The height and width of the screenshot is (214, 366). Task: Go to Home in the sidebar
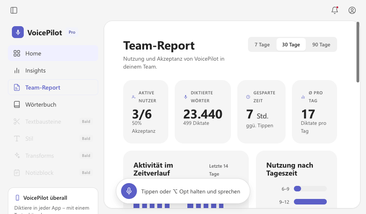tap(53, 53)
